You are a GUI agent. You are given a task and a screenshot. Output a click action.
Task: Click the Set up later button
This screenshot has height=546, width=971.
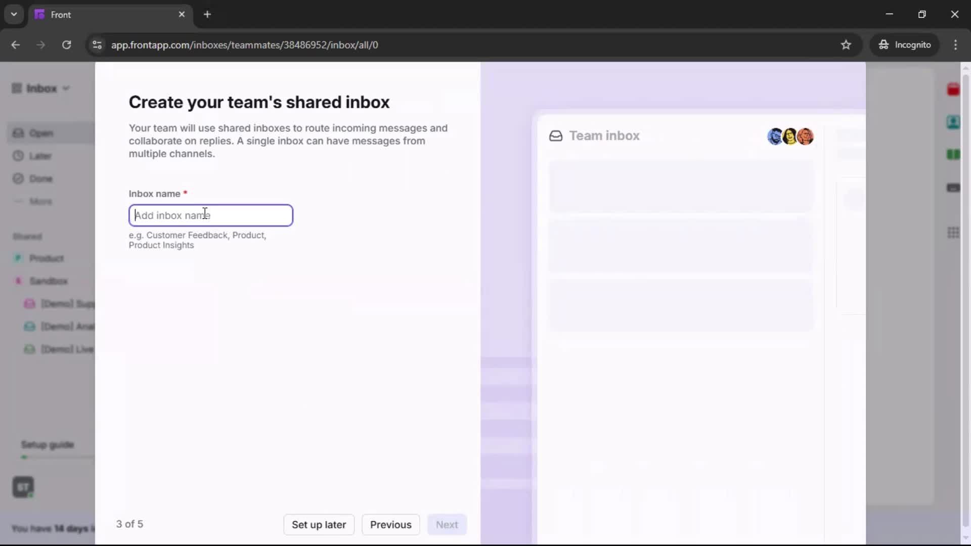pos(318,524)
